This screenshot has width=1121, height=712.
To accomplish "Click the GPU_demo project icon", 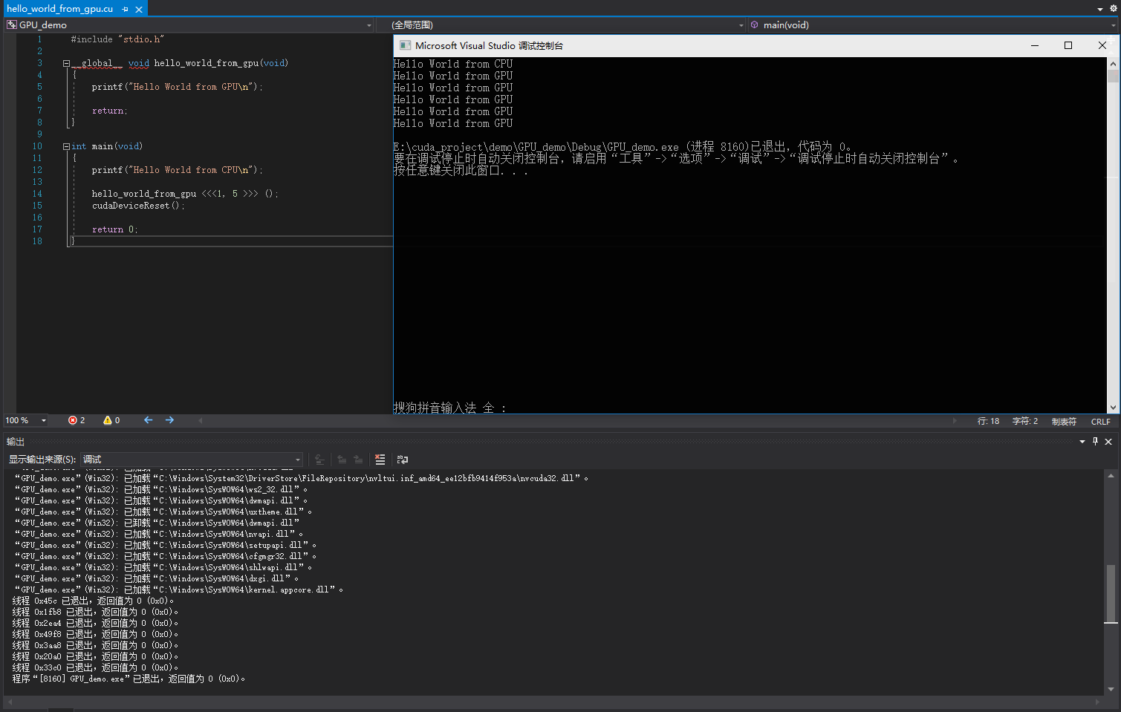I will click(12, 25).
